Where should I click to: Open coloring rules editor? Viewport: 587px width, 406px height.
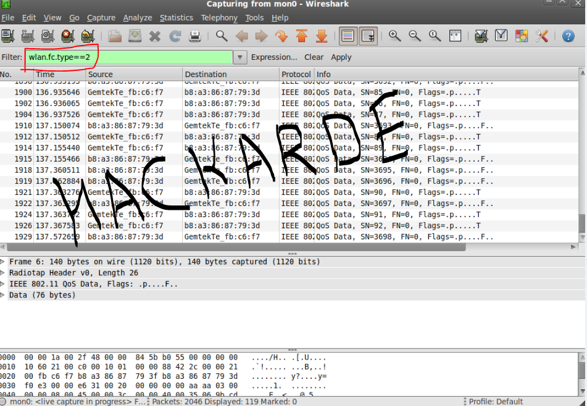point(521,36)
